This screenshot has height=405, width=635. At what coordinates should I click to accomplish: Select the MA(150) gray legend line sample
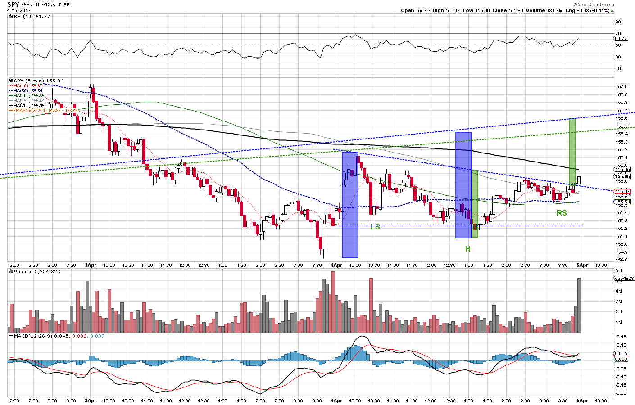pyautogui.click(x=11, y=101)
